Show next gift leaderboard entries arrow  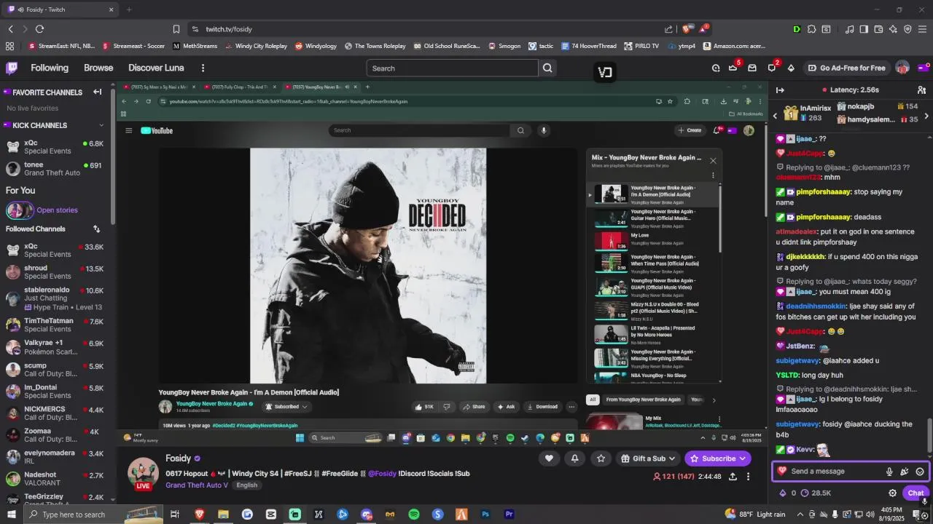(926, 116)
